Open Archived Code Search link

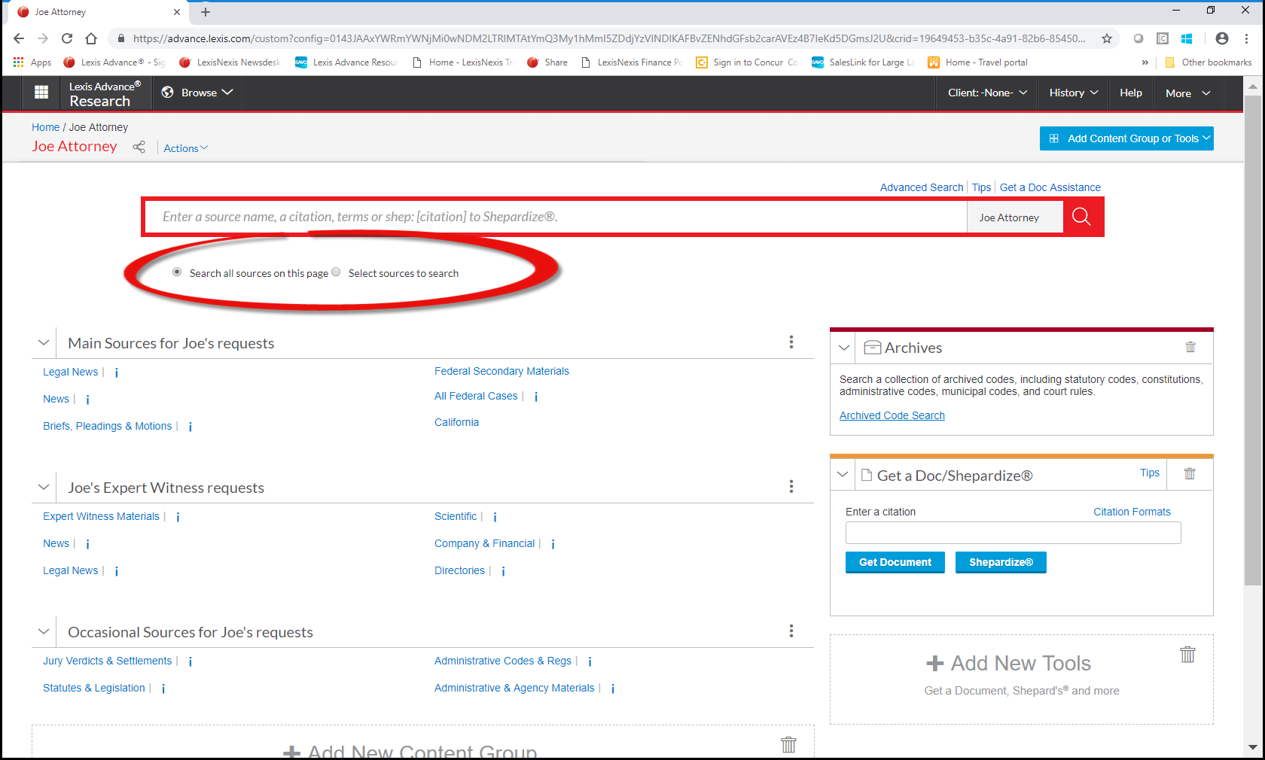pyautogui.click(x=892, y=415)
